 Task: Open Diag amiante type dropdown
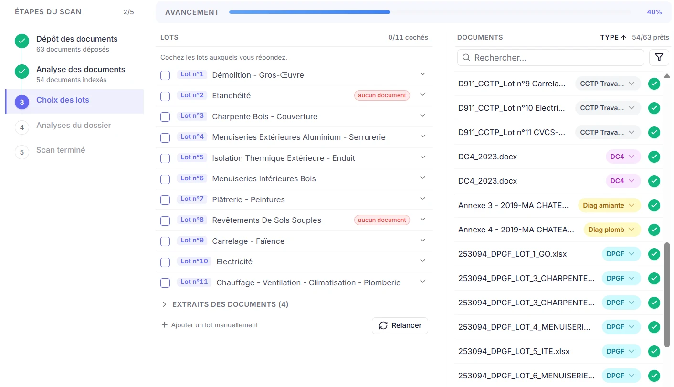click(x=609, y=205)
